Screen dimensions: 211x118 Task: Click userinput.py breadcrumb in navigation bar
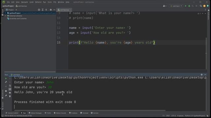point(21,6)
